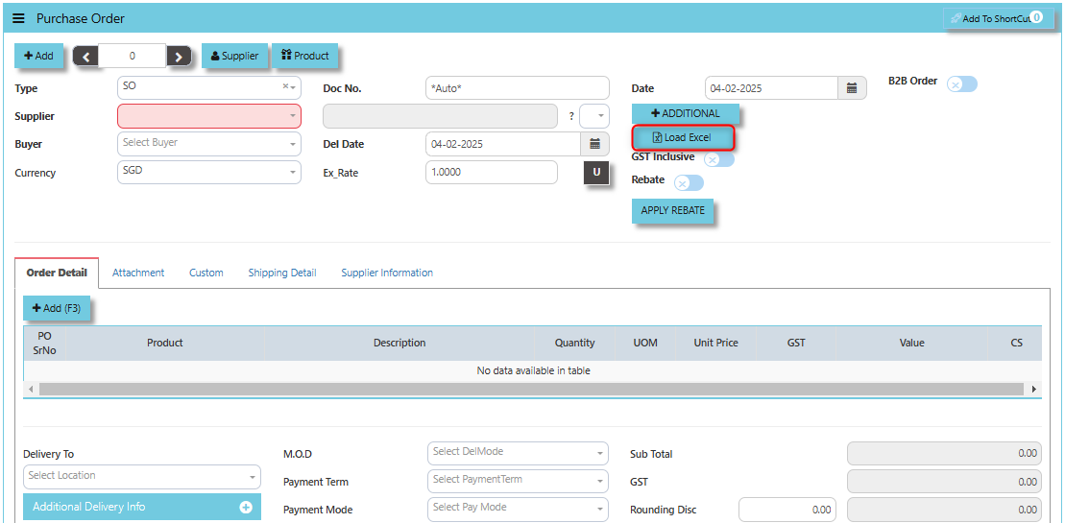Go to next record with right arrow

[179, 57]
